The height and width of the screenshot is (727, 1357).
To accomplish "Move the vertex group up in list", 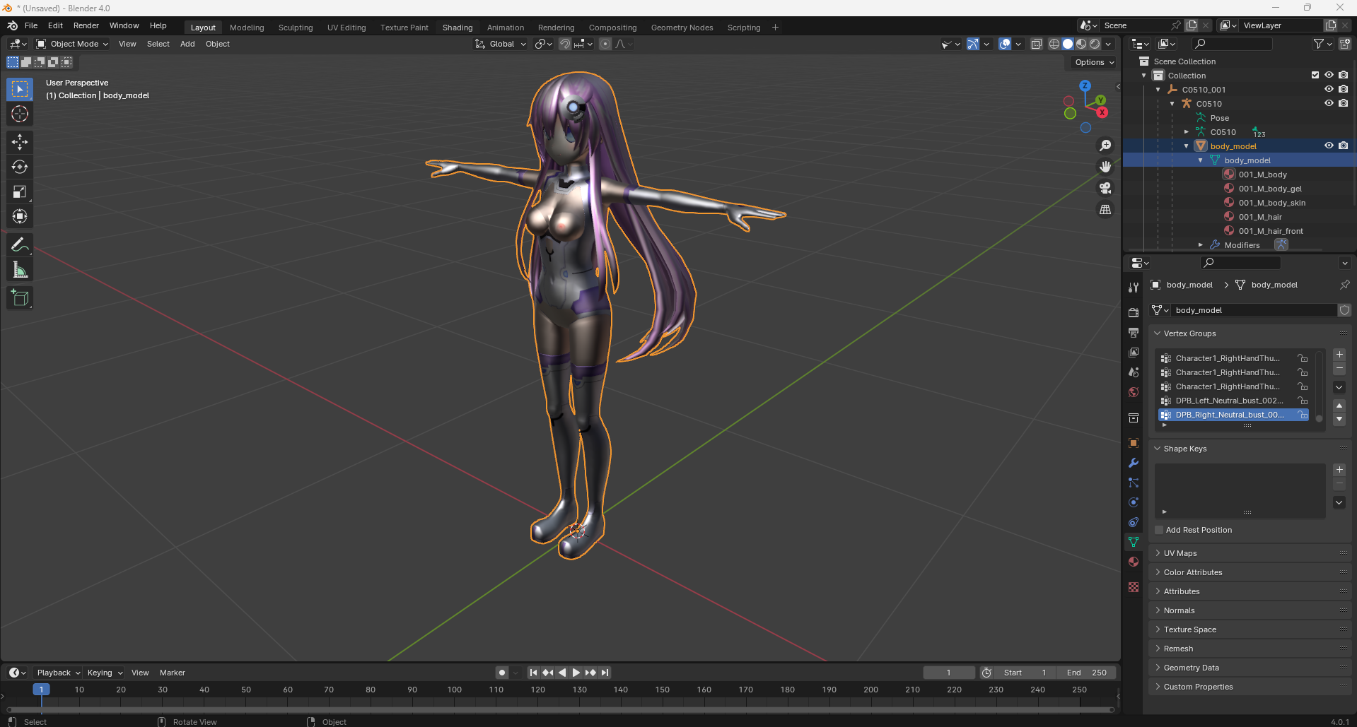I will [x=1339, y=406].
